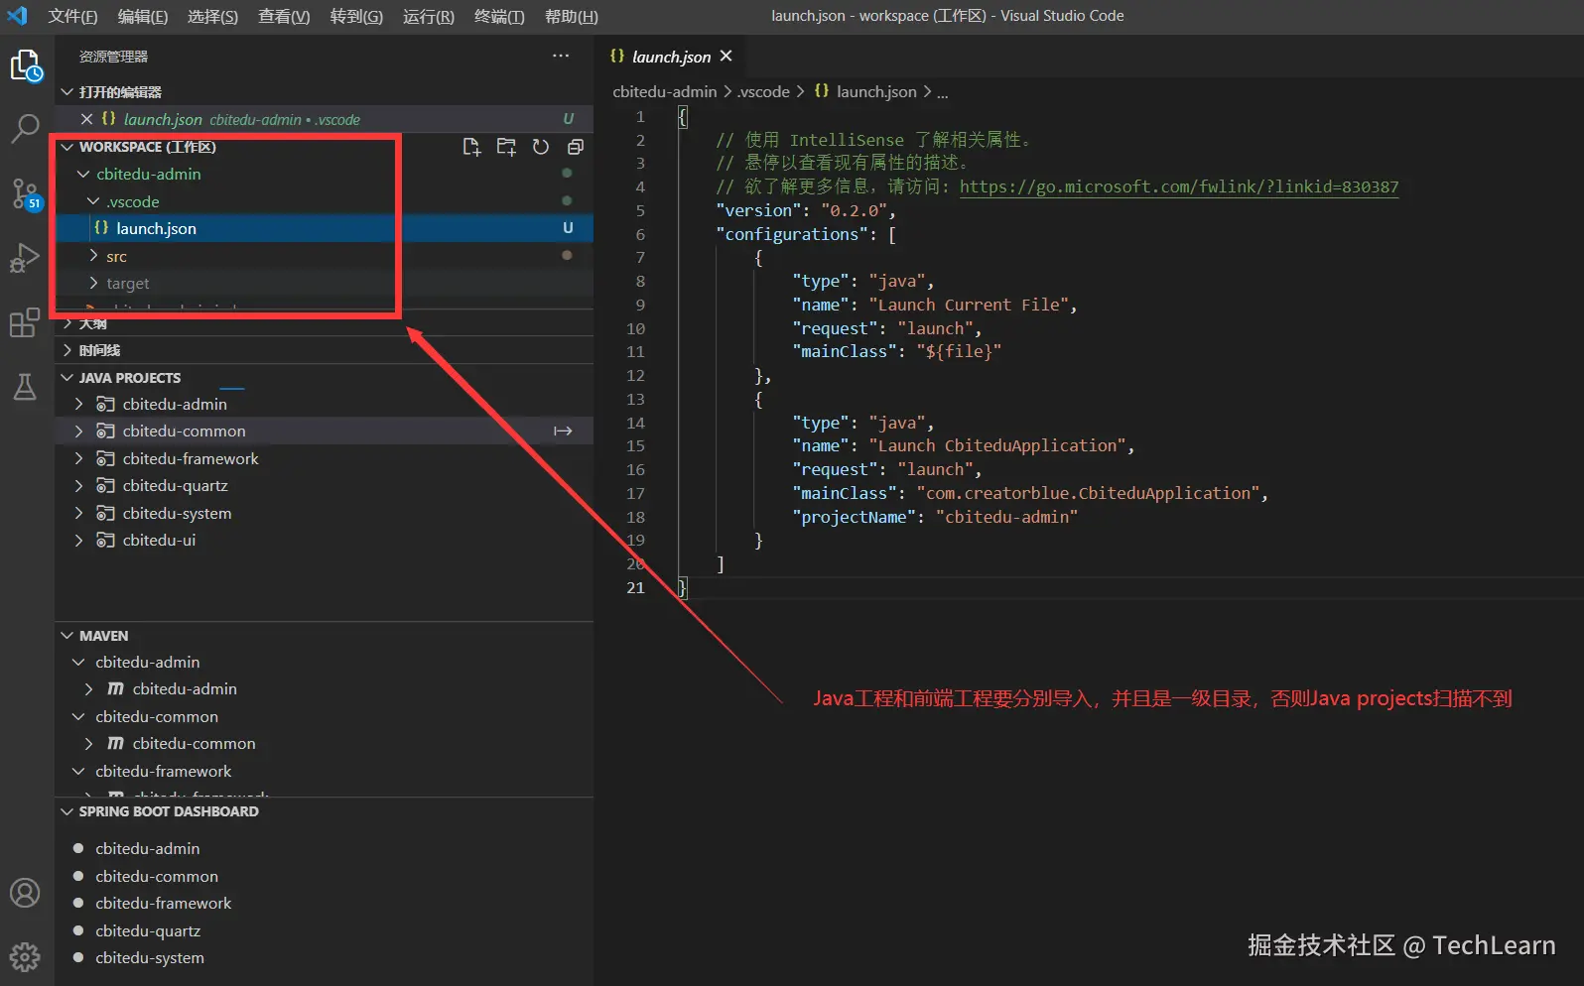1584x986 pixels.
Task: Collapse cbitedu-framework in Maven panel
Action: click(x=78, y=772)
